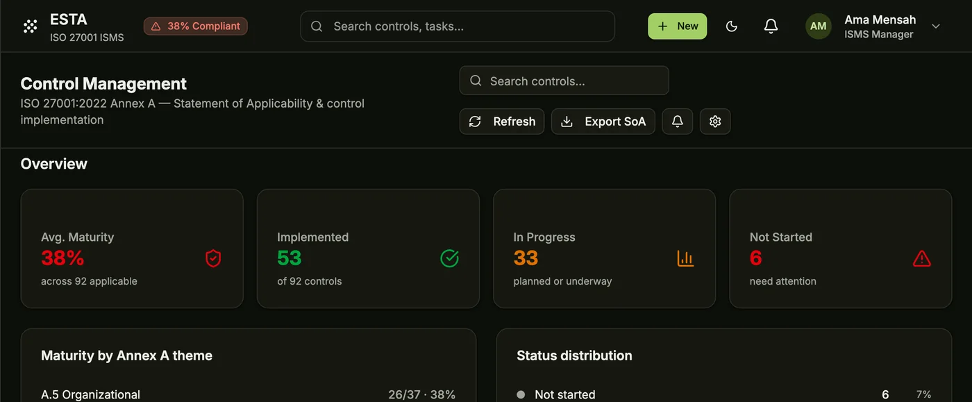The height and width of the screenshot is (402, 972).
Task: Click the 6 Not Started value
Action: point(756,258)
